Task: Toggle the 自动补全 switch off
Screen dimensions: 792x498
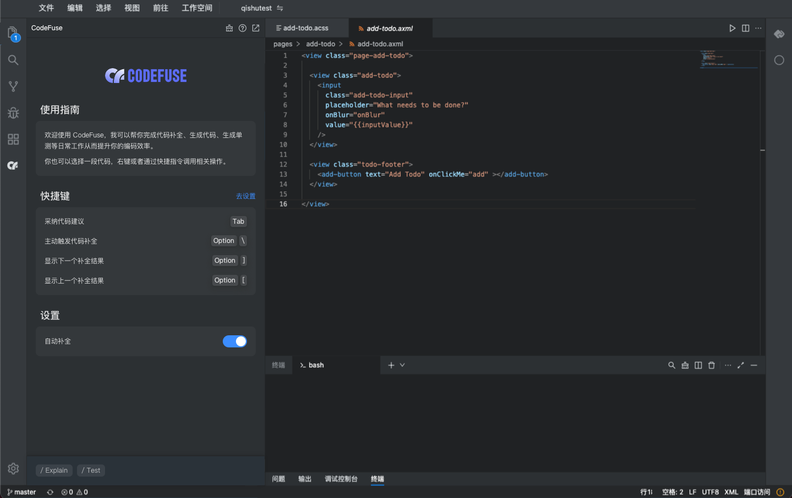Action: 235,341
